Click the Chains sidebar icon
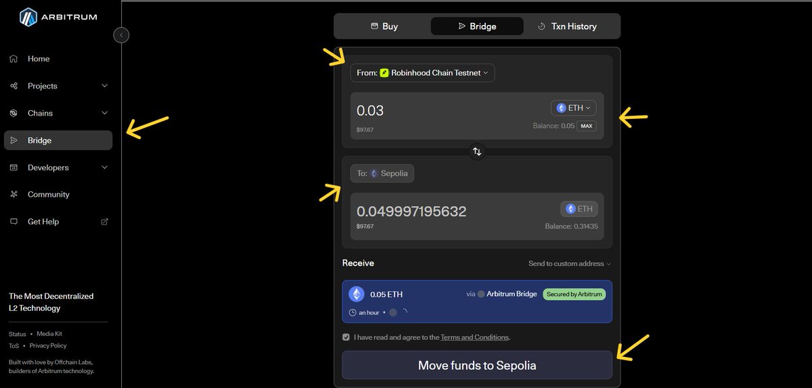Viewport: 812px width, 388px height. [x=14, y=113]
